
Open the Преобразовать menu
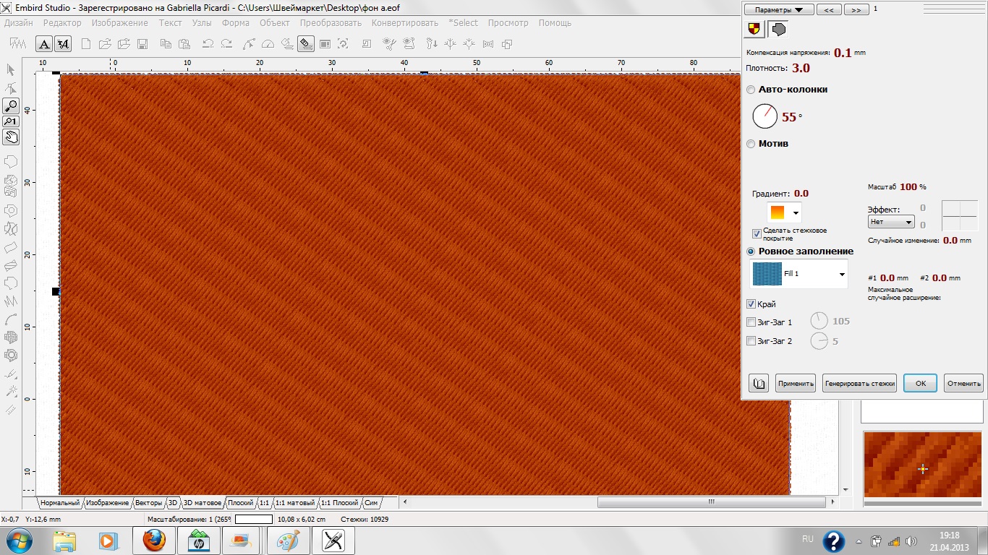tap(331, 23)
